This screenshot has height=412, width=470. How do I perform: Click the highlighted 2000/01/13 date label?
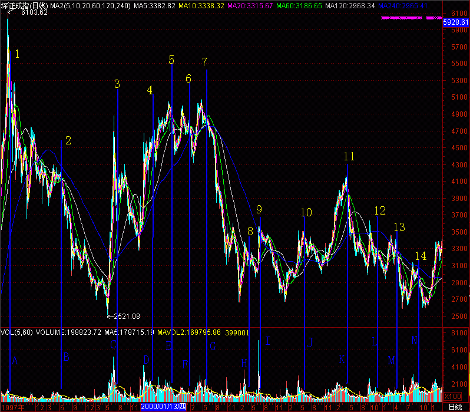pyautogui.click(x=163, y=407)
